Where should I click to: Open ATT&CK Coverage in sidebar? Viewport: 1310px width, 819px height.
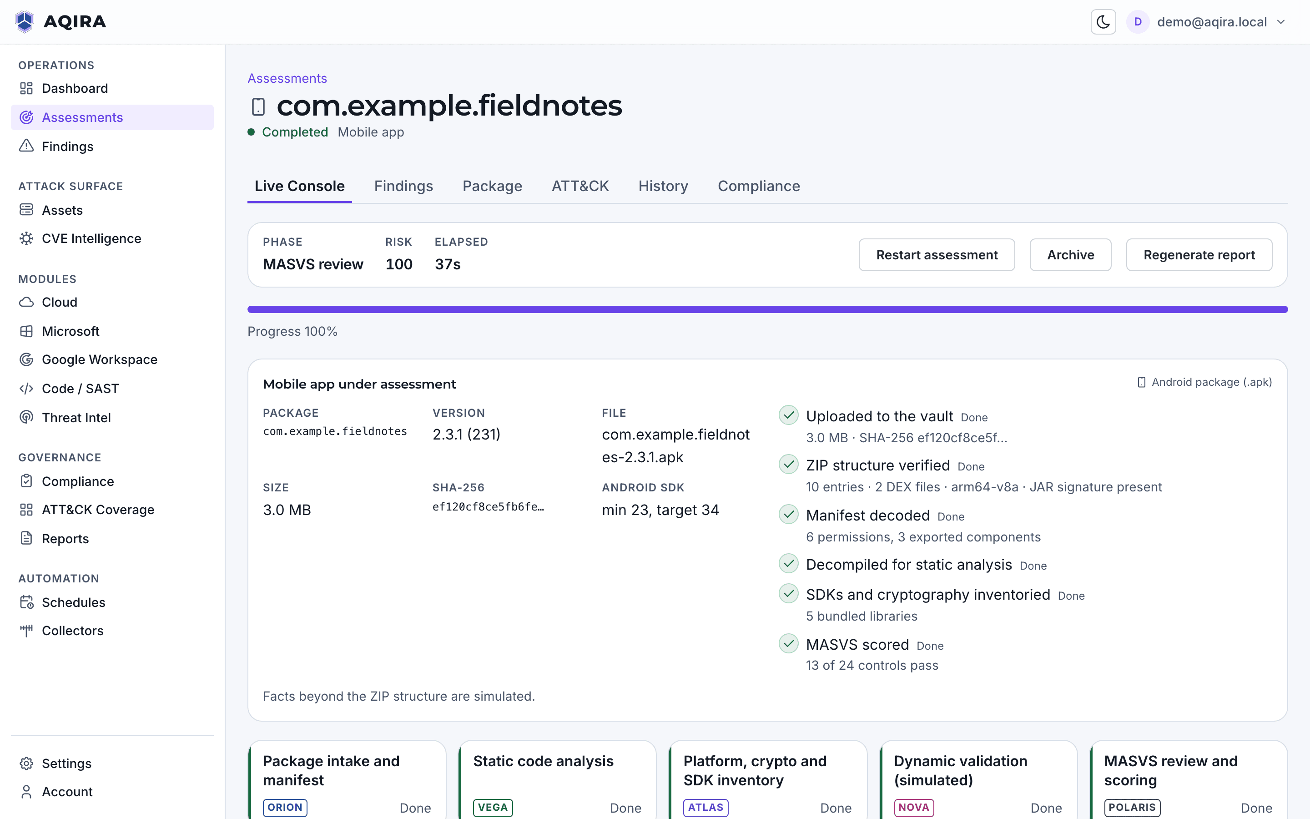(x=112, y=510)
